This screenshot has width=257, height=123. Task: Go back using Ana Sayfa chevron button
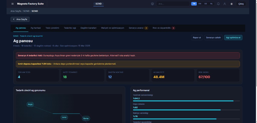(20, 19)
